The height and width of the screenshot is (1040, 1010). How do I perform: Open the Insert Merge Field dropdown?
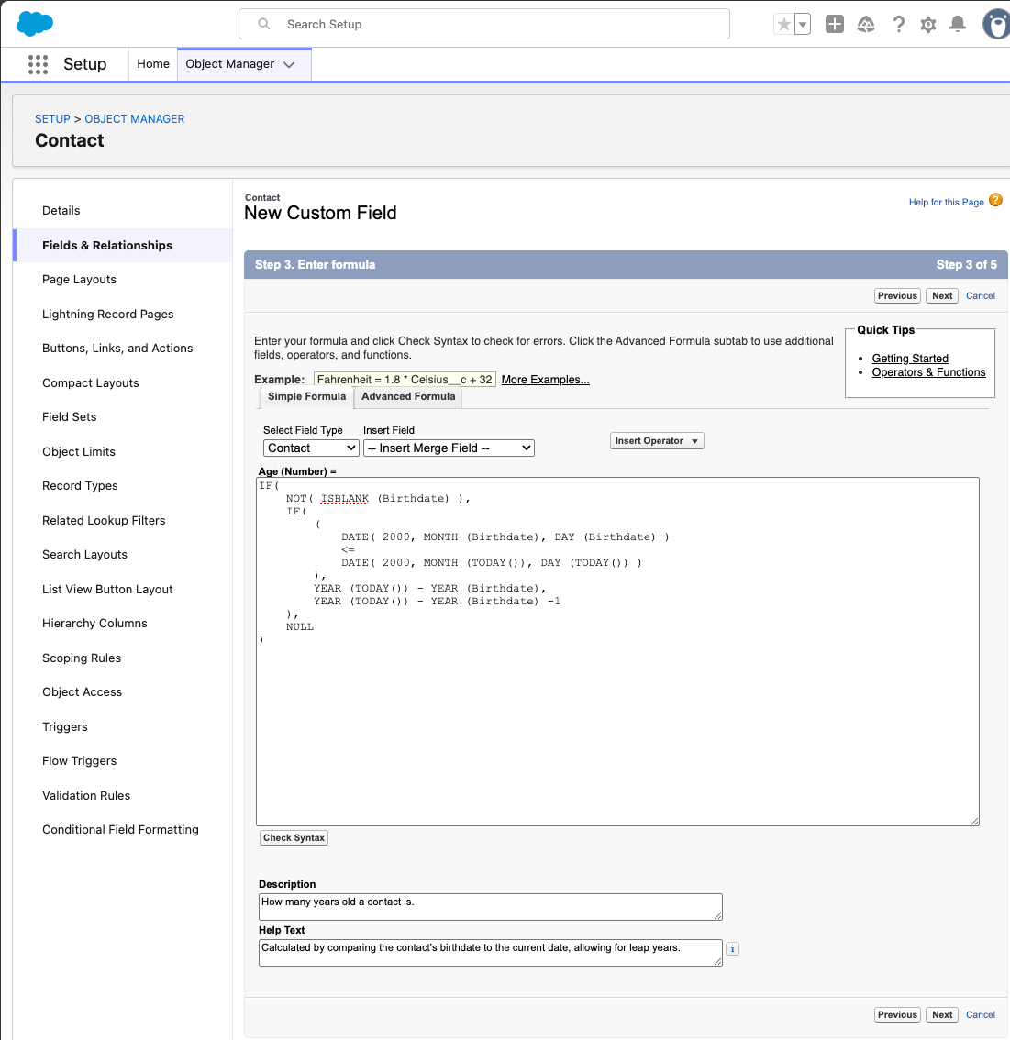point(449,448)
